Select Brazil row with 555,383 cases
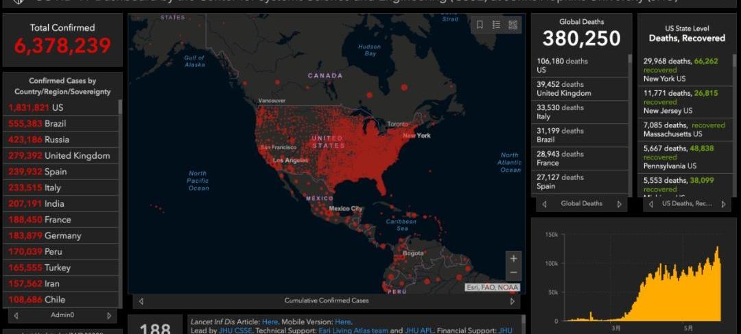 [x=60, y=123]
